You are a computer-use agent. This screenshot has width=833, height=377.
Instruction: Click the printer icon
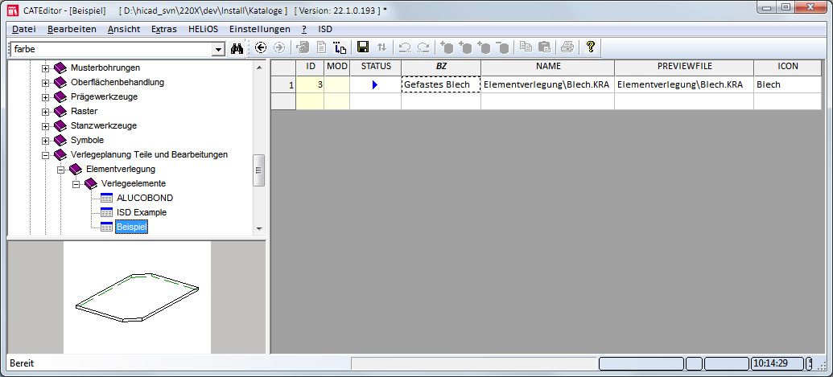tap(567, 47)
